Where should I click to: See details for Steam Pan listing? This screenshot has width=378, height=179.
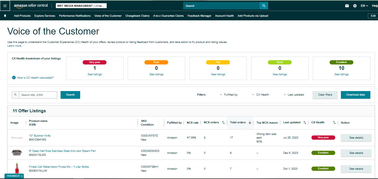[x=356, y=153]
